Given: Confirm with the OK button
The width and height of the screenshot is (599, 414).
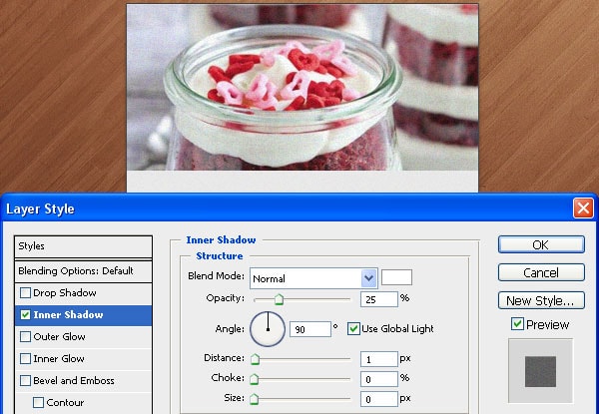Looking at the screenshot, I should tap(541, 244).
